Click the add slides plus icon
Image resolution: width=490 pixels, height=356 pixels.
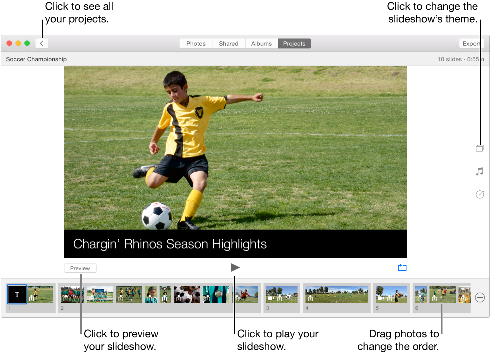(x=479, y=298)
